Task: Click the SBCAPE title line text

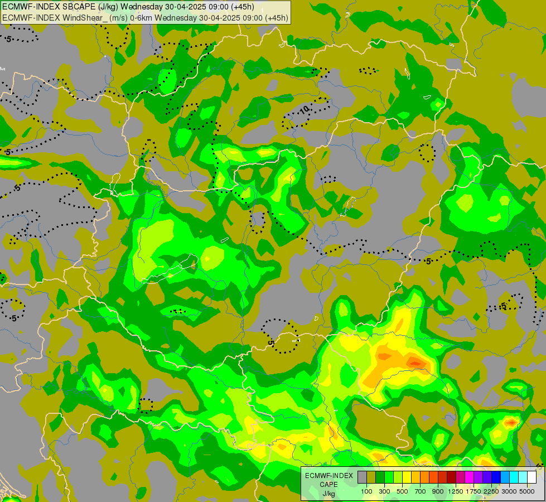Action: pyautogui.click(x=128, y=7)
